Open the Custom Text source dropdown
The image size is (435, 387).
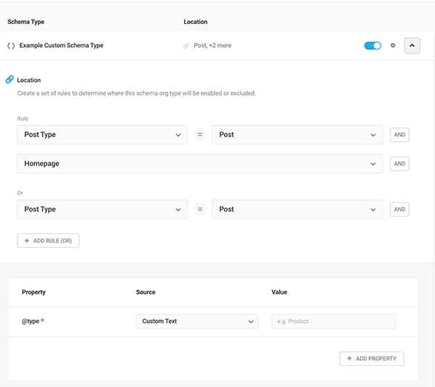coord(196,321)
